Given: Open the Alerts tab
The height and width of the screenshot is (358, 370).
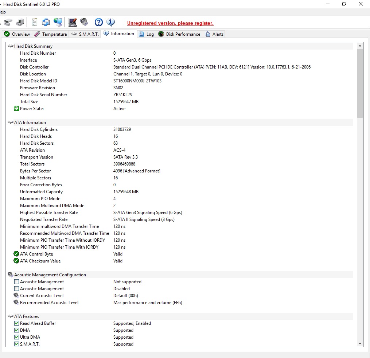Looking at the screenshot, I should pyautogui.click(x=214, y=34).
